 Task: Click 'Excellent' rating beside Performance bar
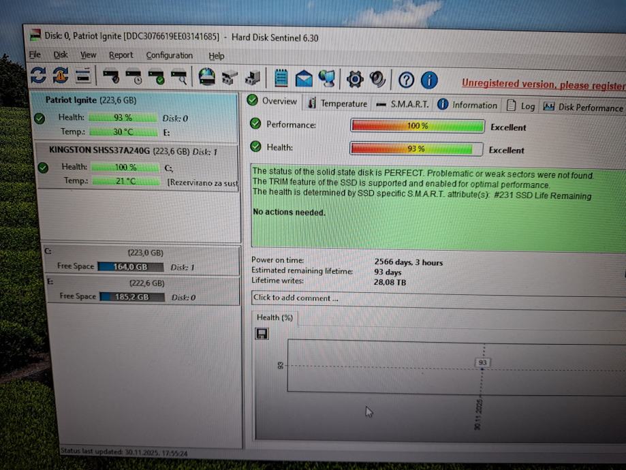click(x=508, y=128)
